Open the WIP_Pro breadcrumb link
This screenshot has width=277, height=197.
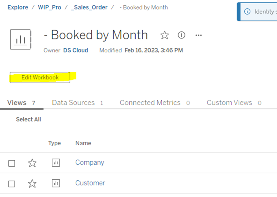point(49,7)
